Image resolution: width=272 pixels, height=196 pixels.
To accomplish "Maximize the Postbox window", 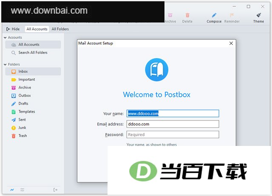I will [x=248, y=6].
